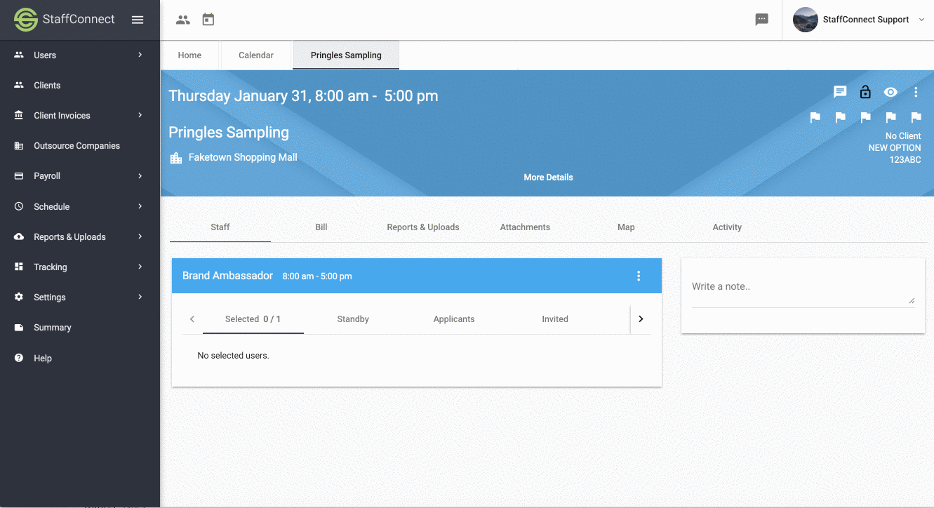This screenshot has height=508, width=934.
Task: Open the Map section tab
Action: tap(626, 227)
